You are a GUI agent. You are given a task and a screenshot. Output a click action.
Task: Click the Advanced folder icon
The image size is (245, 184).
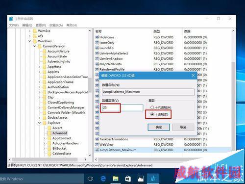(49, 133)
